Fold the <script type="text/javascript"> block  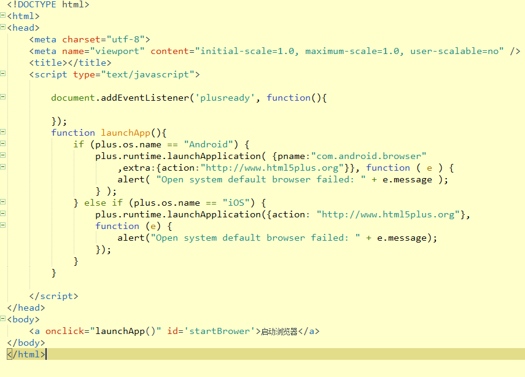tap(2, 73)
